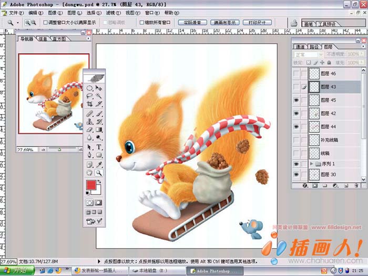The image size is (368, 276).
Task: Click the red foreground color swatch
Action: 91,185
